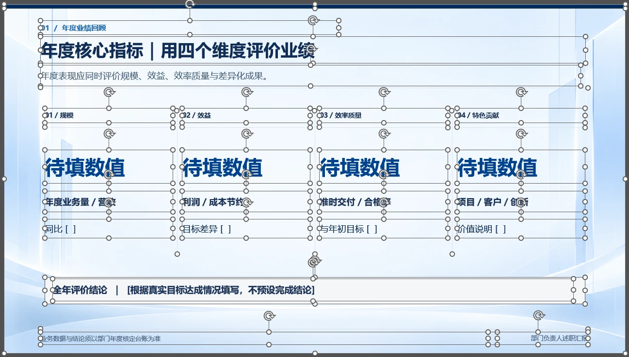The width and height of the screenshot is (629, 357).
Task: Click the "与年初目标 [ ]" text
Action: 348,229
